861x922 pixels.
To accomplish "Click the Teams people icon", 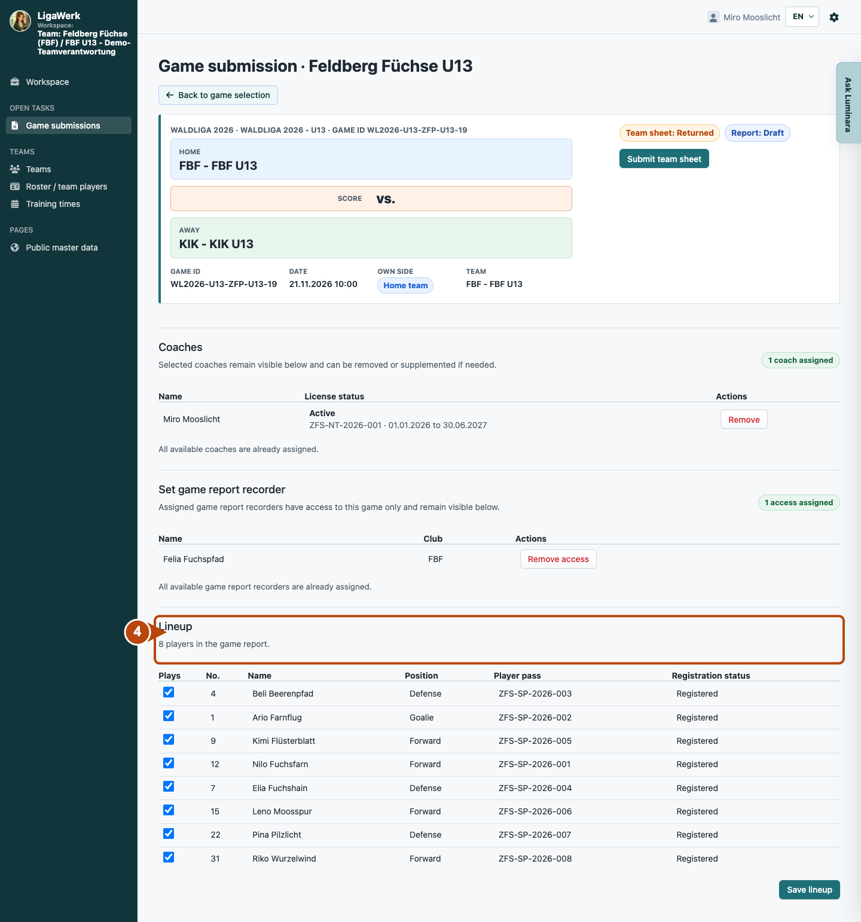I will (15, 169).
